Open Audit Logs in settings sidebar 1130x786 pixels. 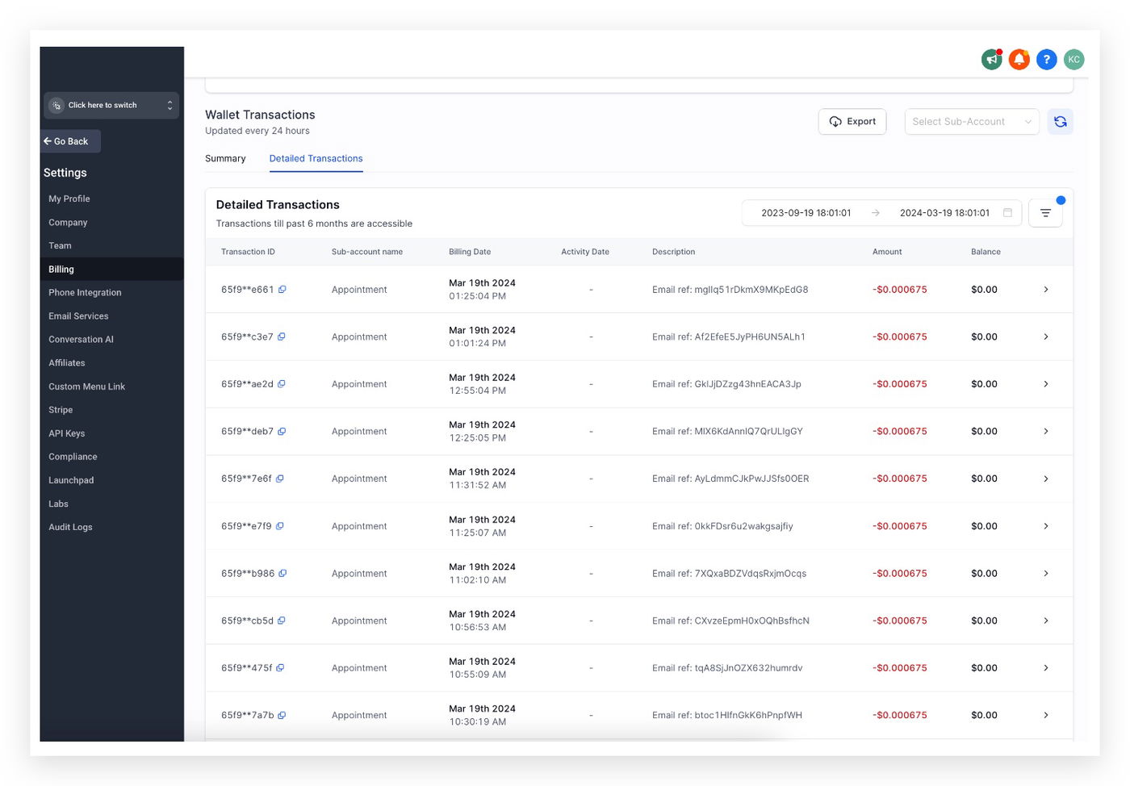pyautogui.click(x=70, y=527)
